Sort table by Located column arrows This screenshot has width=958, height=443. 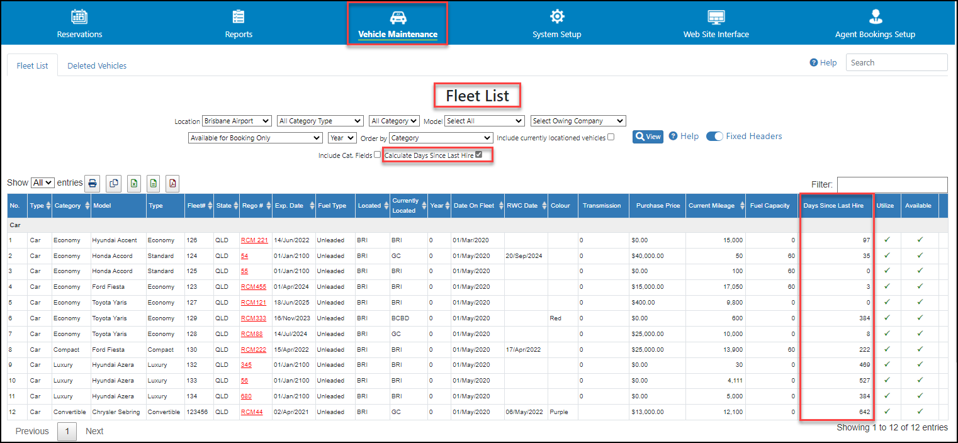point(386,206)
